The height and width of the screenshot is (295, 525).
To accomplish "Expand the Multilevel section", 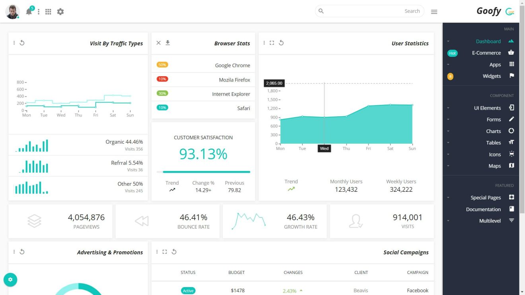I will click(490, 221).
